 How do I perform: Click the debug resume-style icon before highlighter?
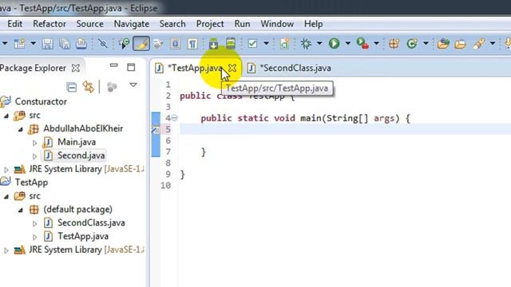click(124, 44)
